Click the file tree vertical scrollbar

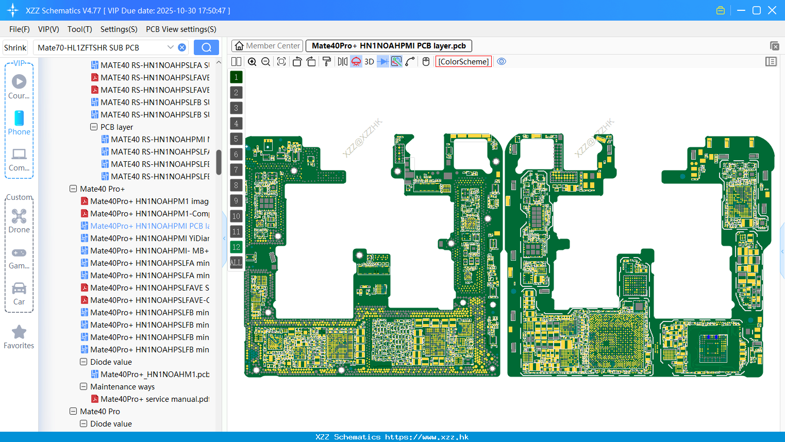[219, 162]
